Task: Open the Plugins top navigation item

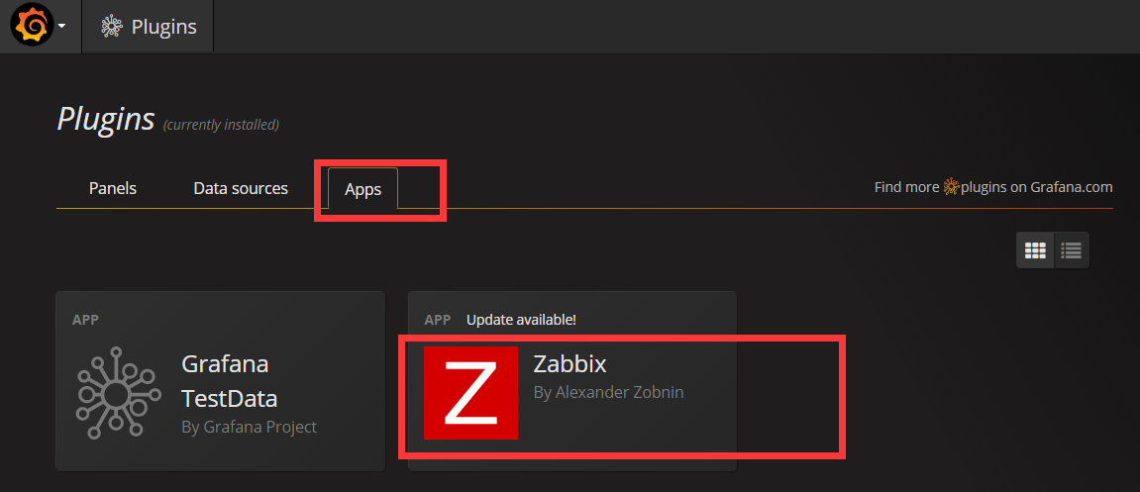Action: pyautogui.click(x=149, y=27)
